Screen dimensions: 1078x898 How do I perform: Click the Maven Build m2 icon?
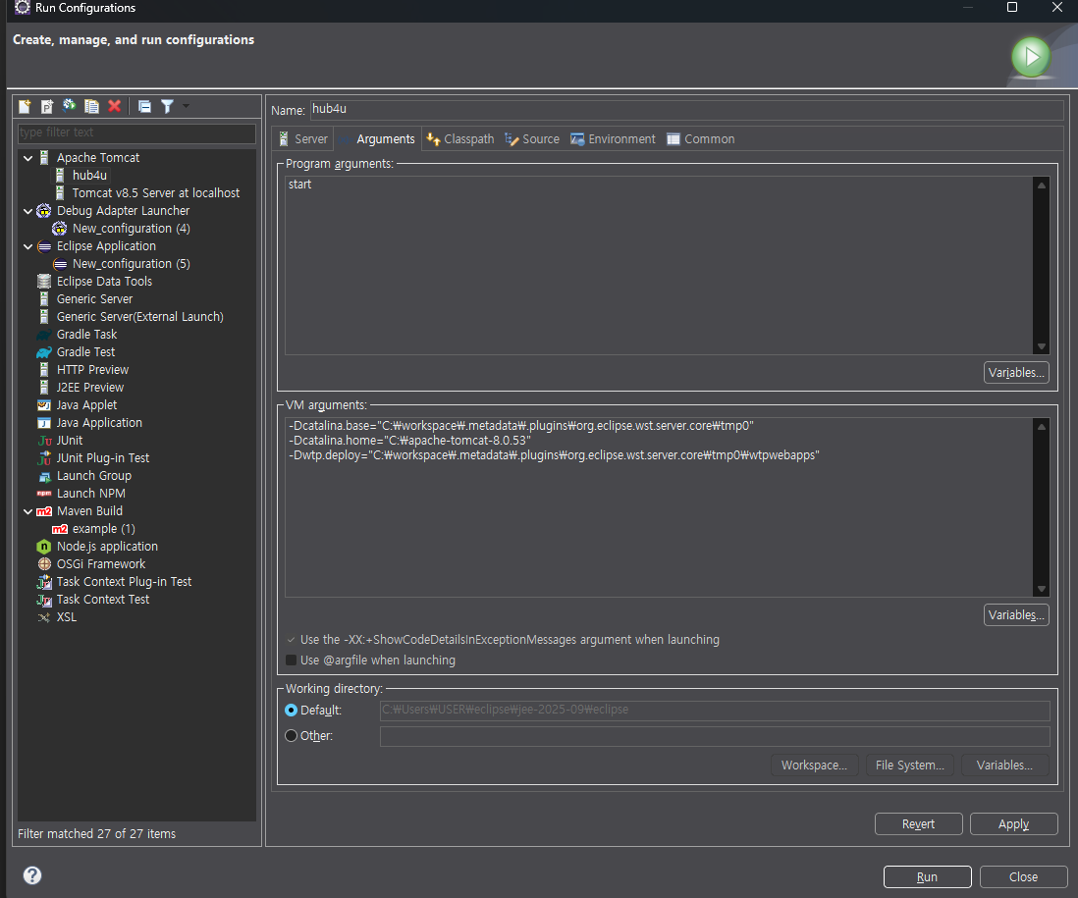tap(44, 511)
